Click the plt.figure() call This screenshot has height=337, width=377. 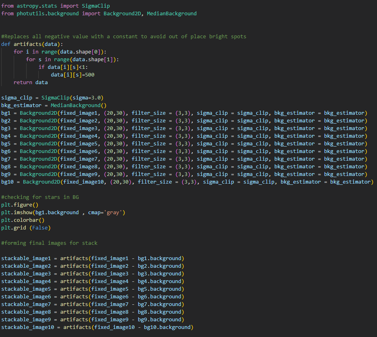20,205
